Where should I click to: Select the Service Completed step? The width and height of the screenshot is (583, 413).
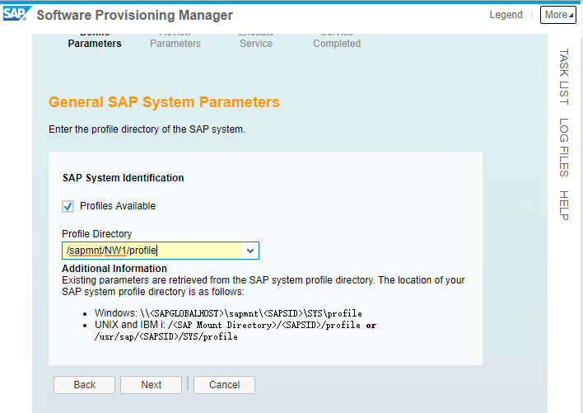coord(337,41)
